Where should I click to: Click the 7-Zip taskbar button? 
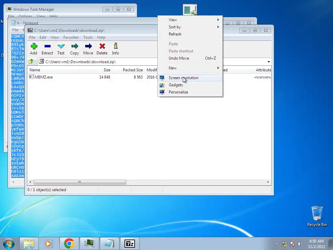pyautogui.click(x=129, y=243)
